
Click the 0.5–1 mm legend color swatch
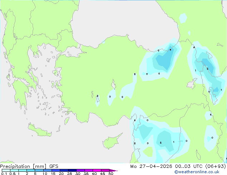click(x=14, y=170)
